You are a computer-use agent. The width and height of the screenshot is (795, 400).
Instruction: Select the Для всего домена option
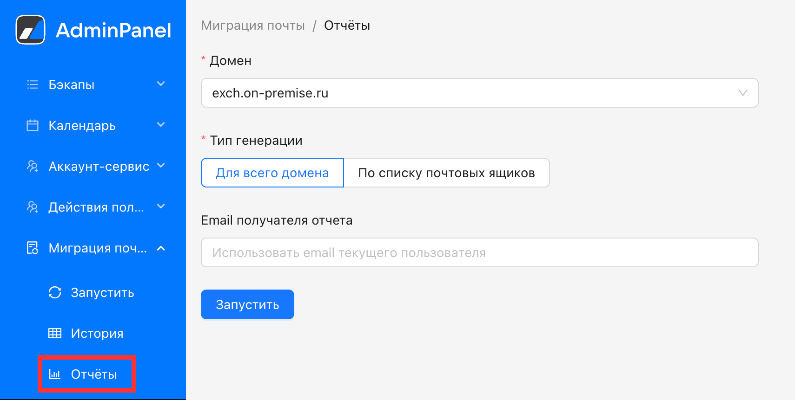pos(272,173)
